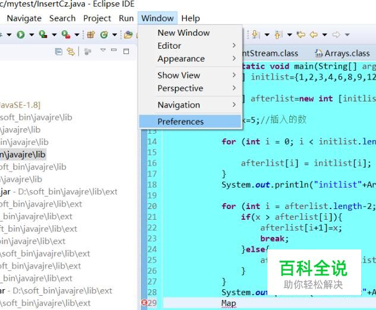Expand the Navigation submenu
This screenshot has height=310, width=376.
pos(190,105)
